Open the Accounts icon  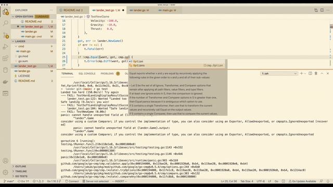point(5,161)
